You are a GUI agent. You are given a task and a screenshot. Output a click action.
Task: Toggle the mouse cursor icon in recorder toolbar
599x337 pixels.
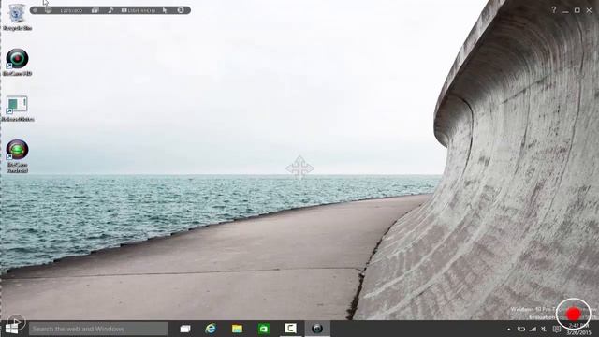[x=165, y=10]
